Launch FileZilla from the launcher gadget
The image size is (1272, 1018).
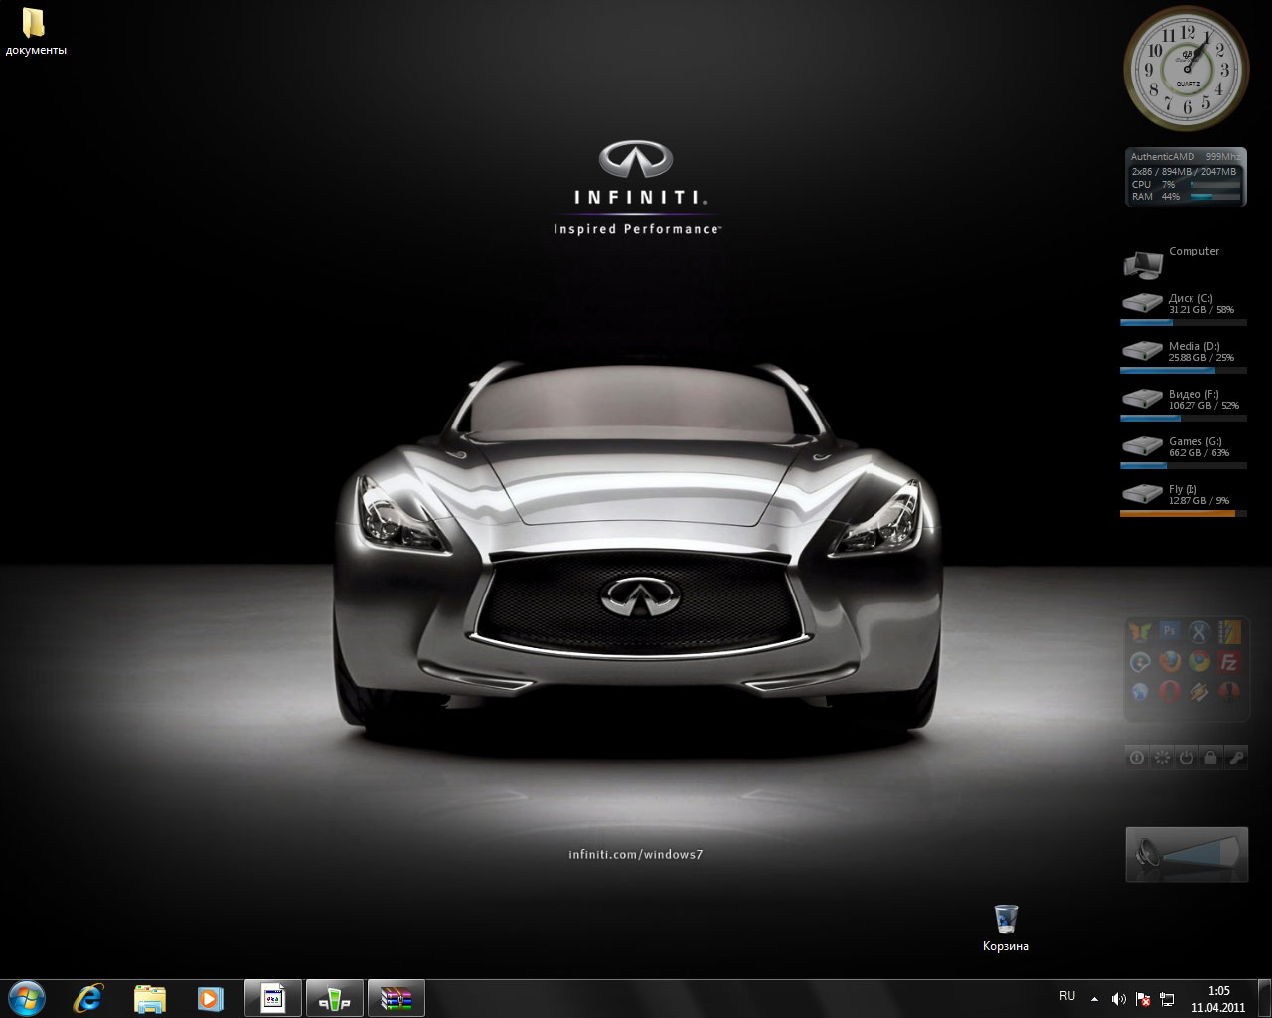pyautogui.click(x=1230, y=661)
